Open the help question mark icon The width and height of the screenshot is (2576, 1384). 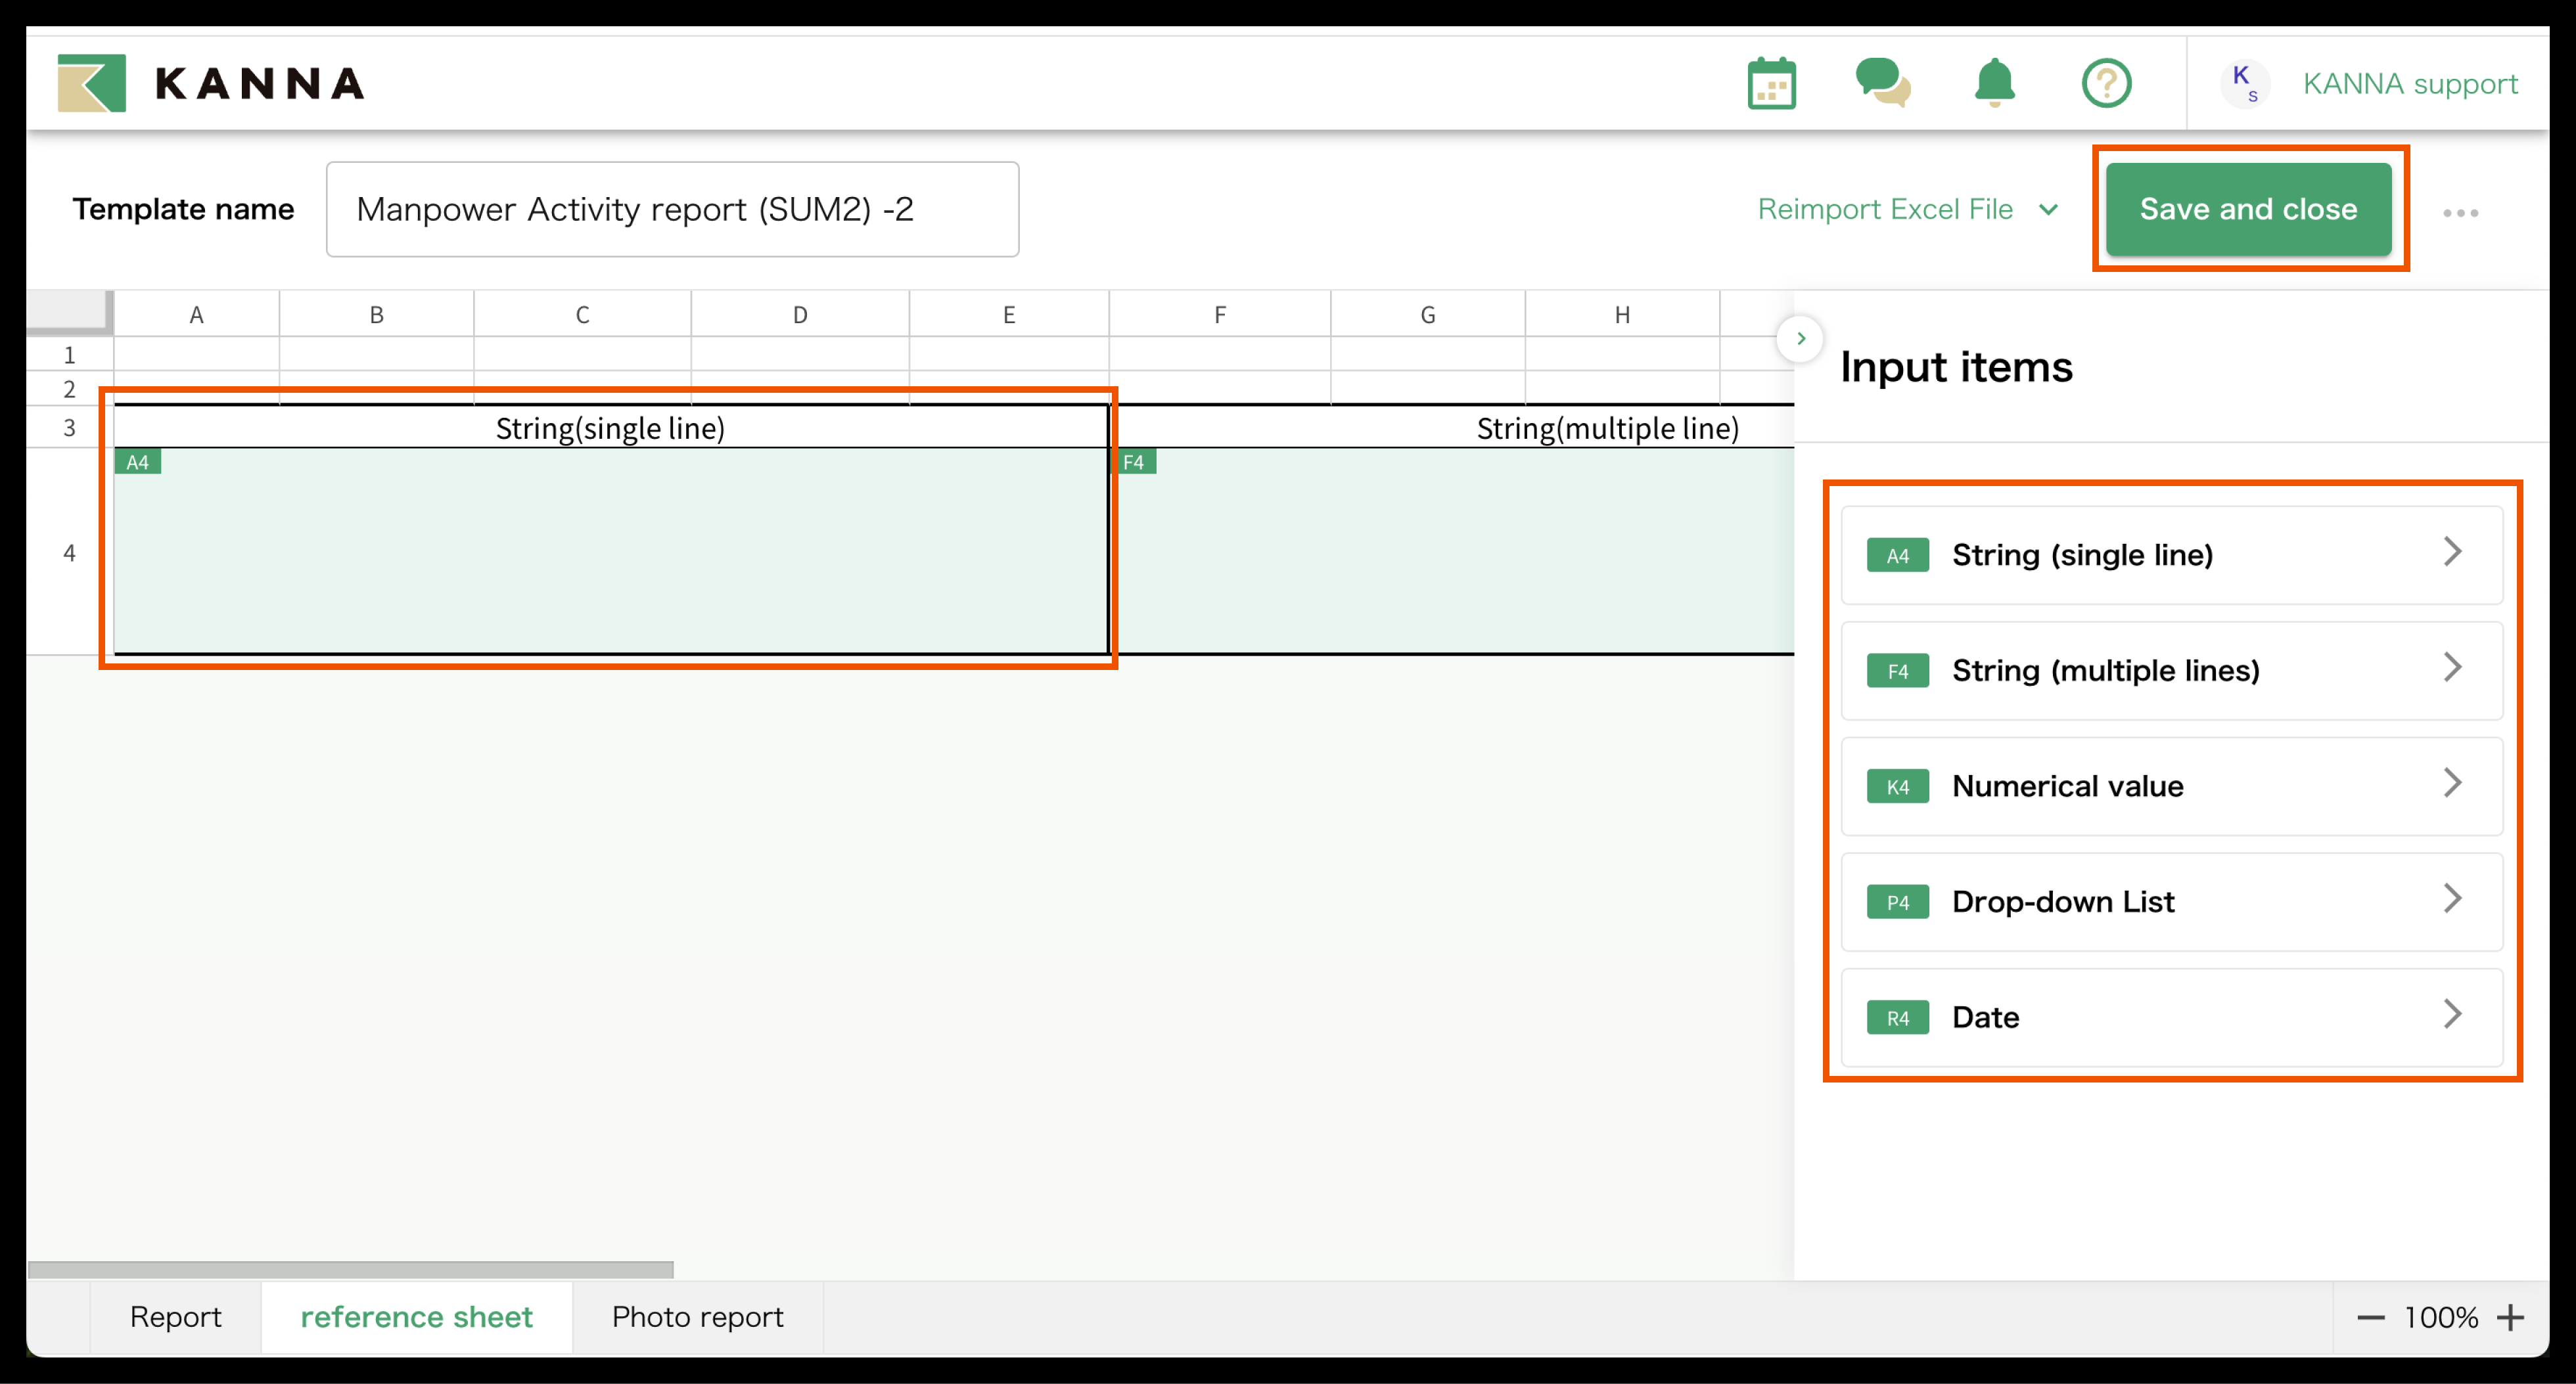pos(2106,84)
